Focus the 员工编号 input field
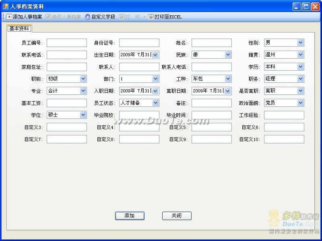322x241 pixels. (67, 43)
